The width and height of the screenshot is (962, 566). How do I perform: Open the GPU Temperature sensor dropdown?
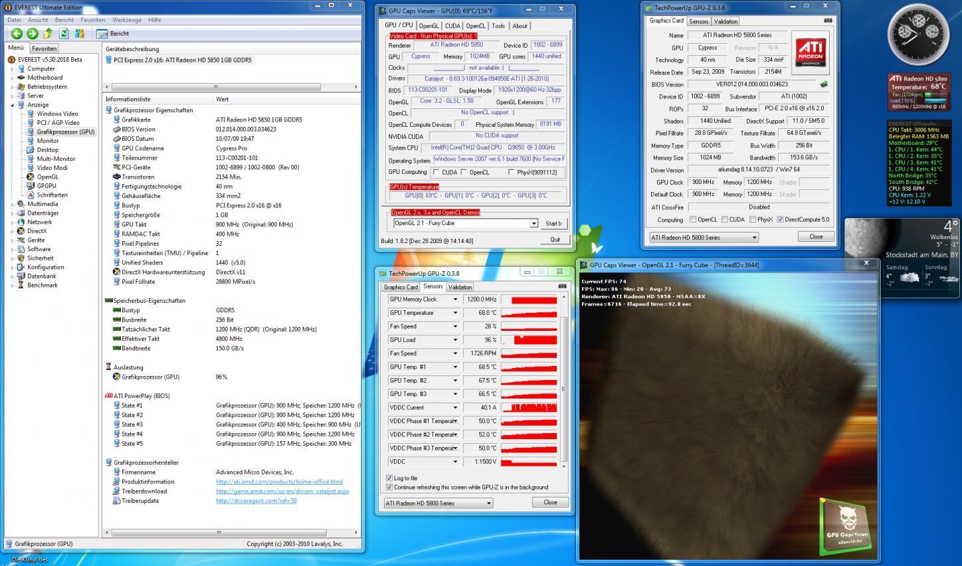[x=455, y=313]
